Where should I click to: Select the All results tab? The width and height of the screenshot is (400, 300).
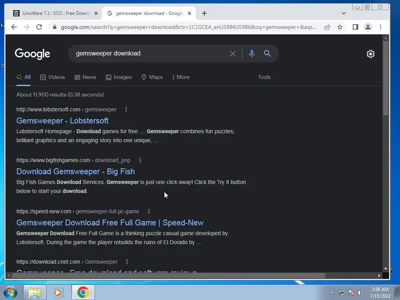23,77
